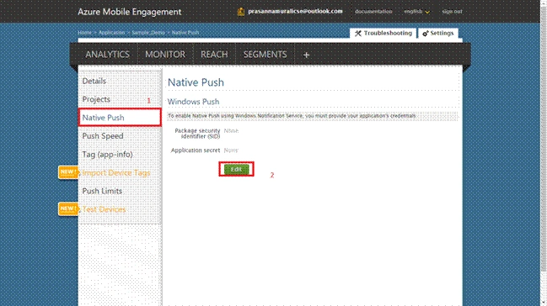Open Test Devices page

(x=104, y=209)
